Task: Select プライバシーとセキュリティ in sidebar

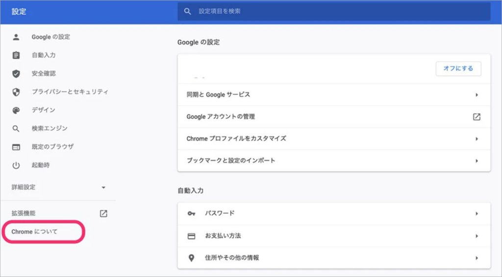Action: click(70, 92)
